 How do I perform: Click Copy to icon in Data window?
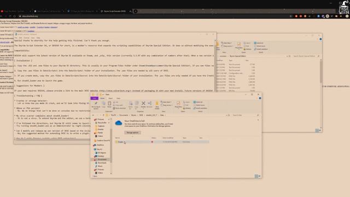tap(137, 105)
